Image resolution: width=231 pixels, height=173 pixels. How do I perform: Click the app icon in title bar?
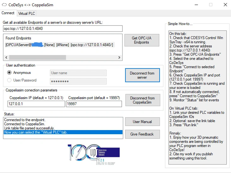pos(4,5)
